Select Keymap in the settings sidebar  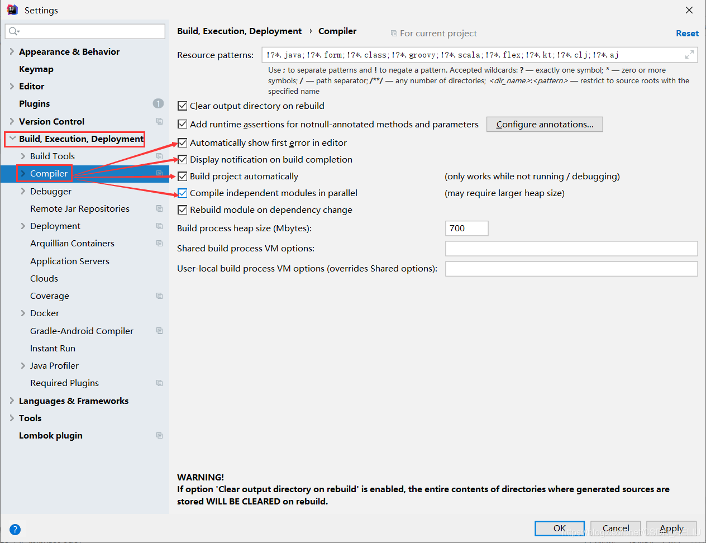[35, 69]
